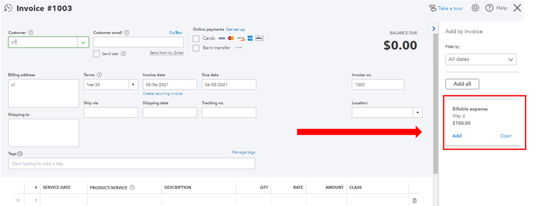This screenshot has width=537, height=206.
Task: Click the $0.00 balance due amount
Action: [x=400, y=46]
